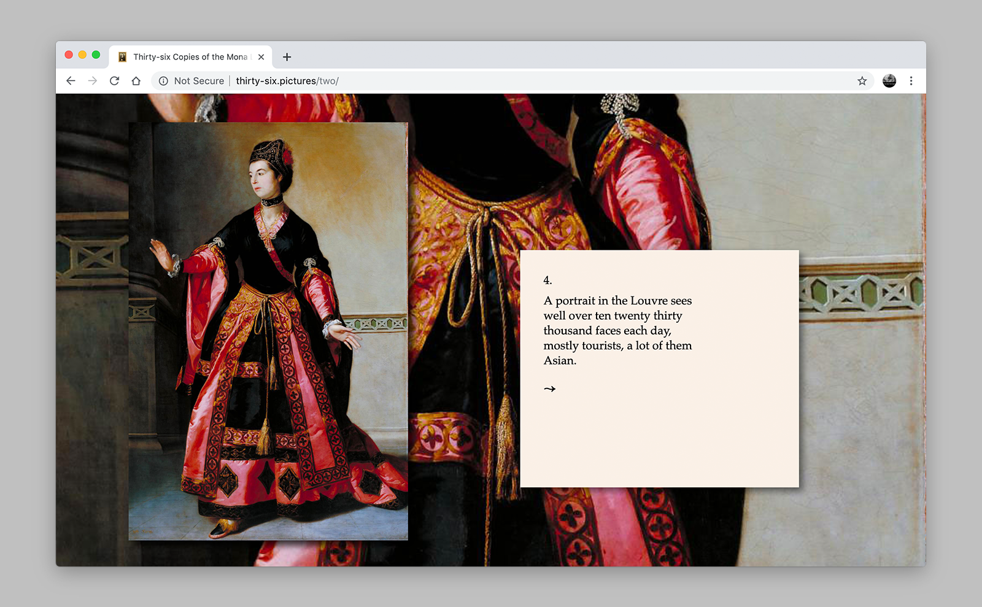982x607 pixels.
Task: Reload the thirty-six.pictures page
Action: click(114, 81)
